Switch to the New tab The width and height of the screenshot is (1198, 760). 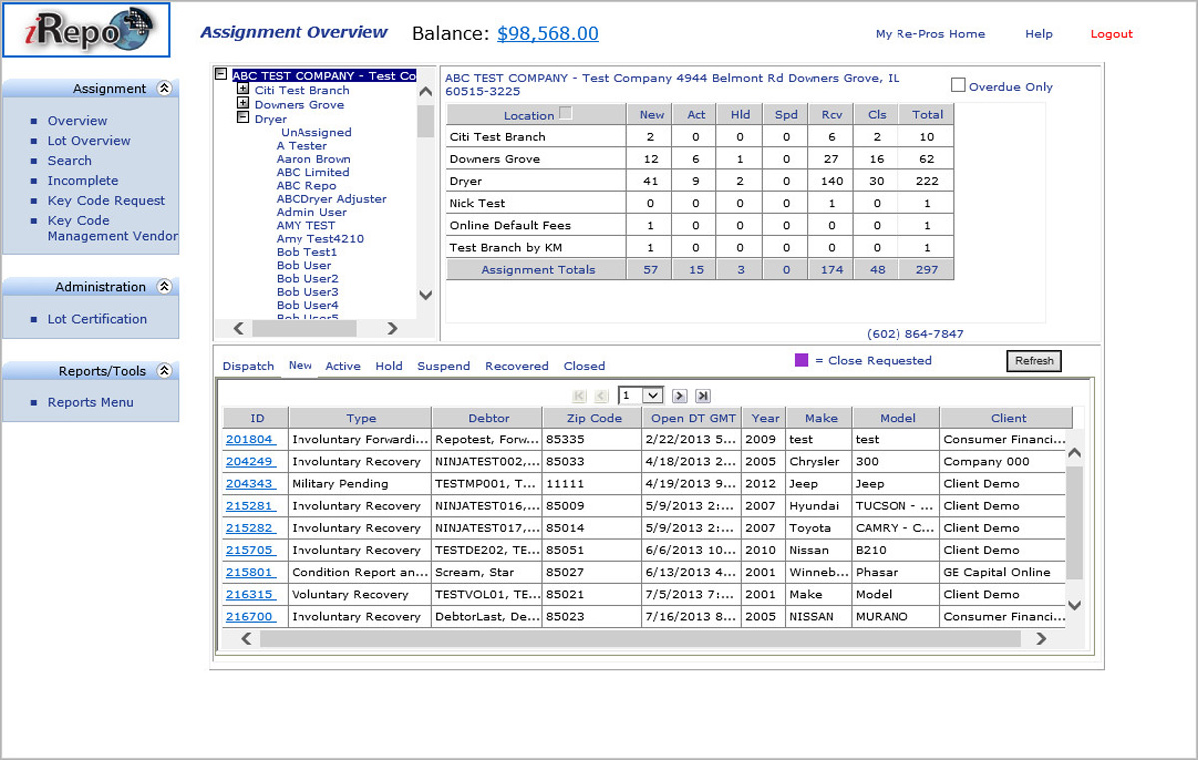(x=300, y=366)
